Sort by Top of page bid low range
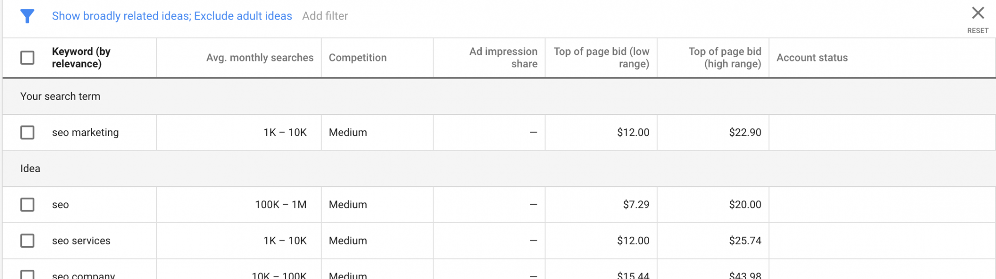Viewport: 996px width, 279px height. 601,58
